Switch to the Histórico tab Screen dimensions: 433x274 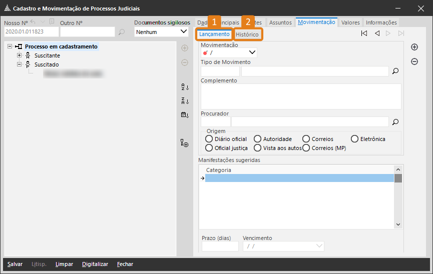[x=247, y=34]
